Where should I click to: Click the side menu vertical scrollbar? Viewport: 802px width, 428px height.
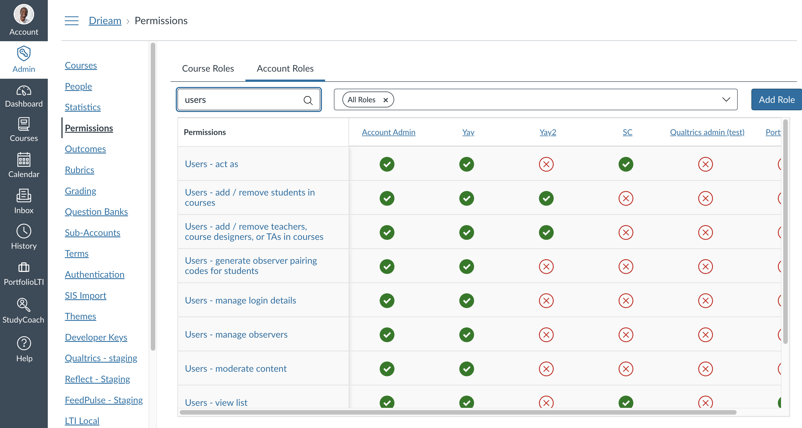tap(153, 197)
